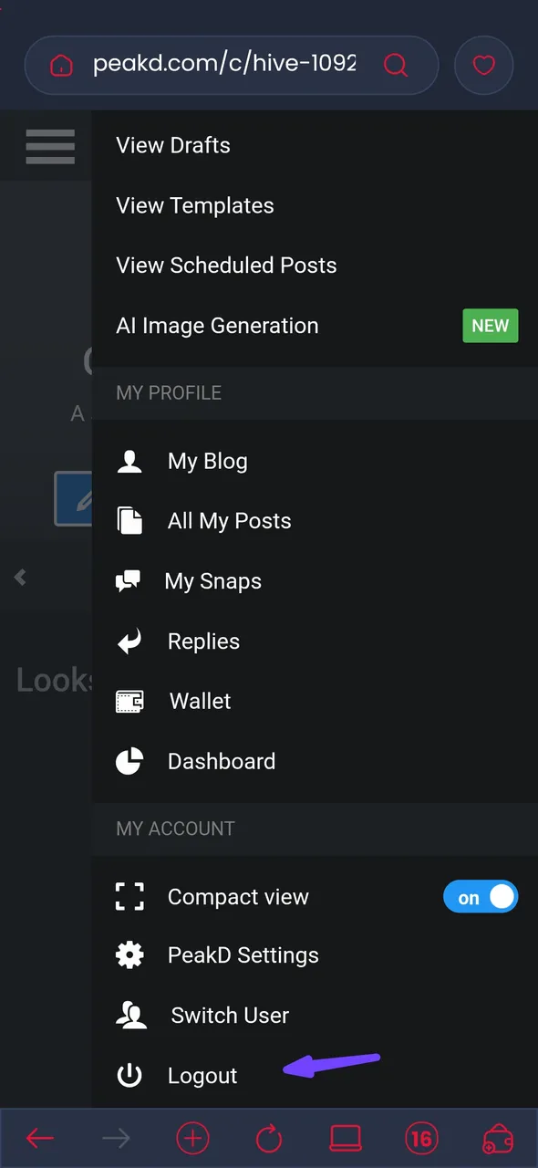
Task: Click the All My Posts documents icon
Action: coord(129,521)
